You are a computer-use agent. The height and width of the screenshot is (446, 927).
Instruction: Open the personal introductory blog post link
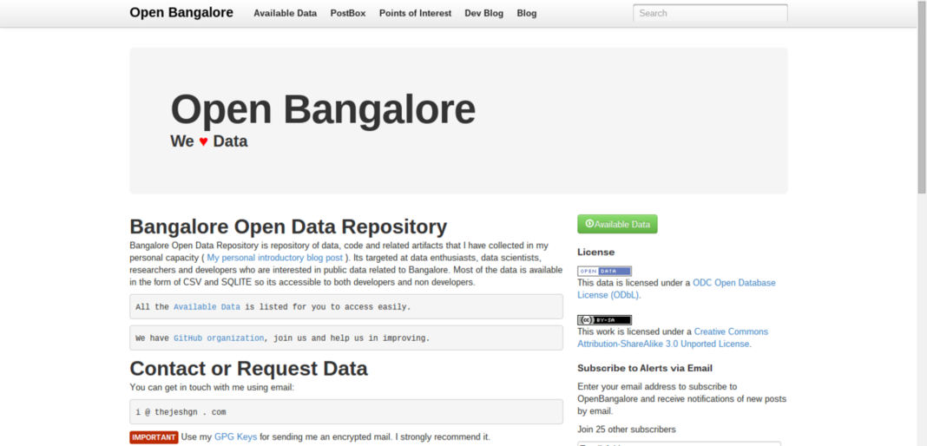tap(274, 258)
